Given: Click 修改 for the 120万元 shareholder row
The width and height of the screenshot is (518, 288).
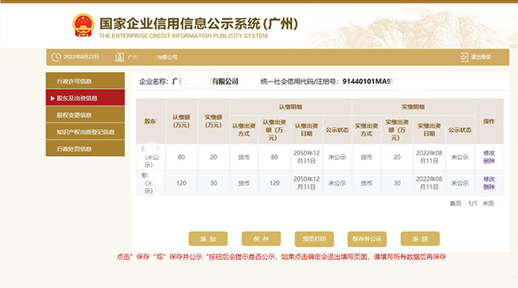Looking at the screenshot, I should (489, 179).
